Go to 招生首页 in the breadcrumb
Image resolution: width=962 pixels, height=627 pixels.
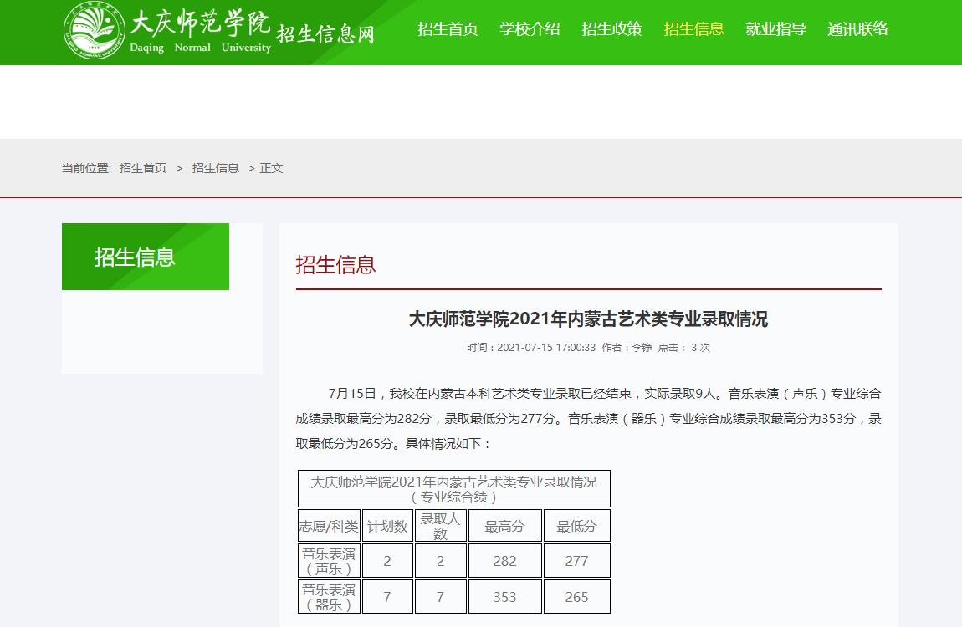(143, 168)
